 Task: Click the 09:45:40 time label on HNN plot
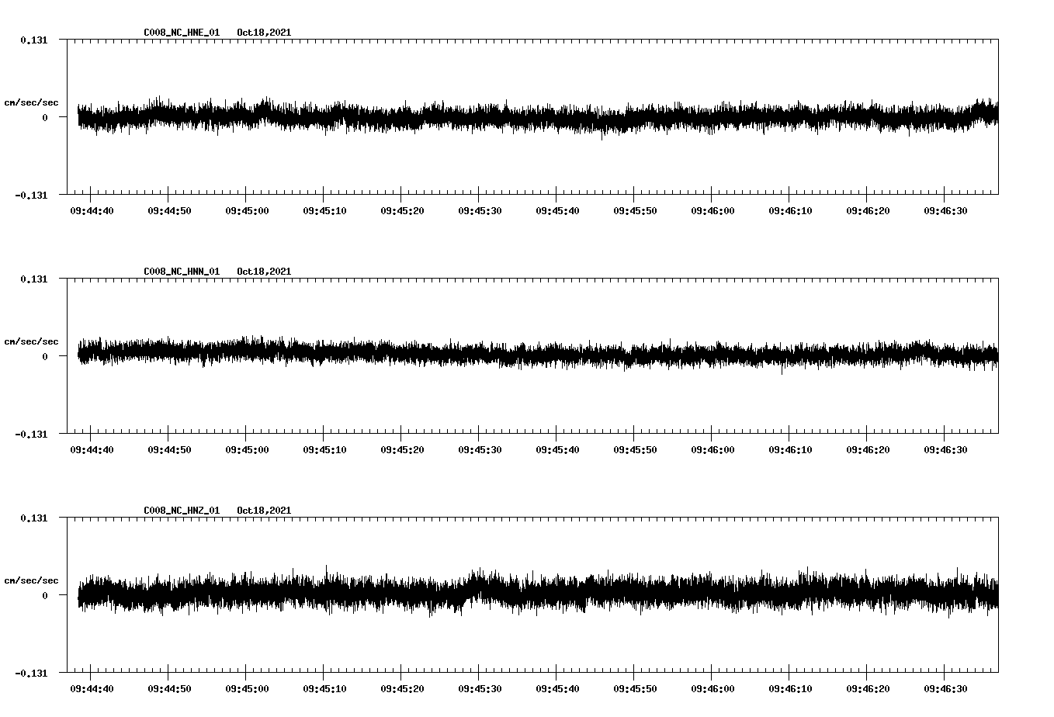tap(557, 450)
